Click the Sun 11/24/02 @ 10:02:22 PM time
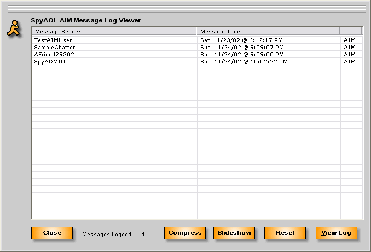371x252 pixels. point(244,61)
